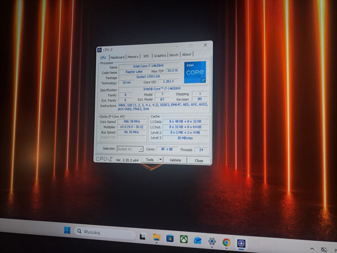
Task: Open Task View on the taskbar
Action: (143, 236)
